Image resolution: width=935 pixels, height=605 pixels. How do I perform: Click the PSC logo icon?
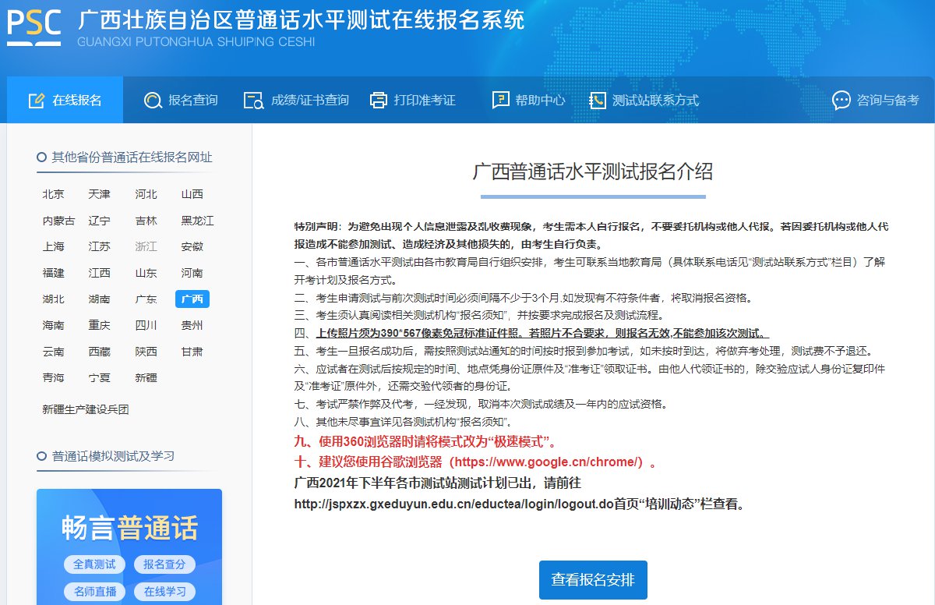click(x=34, y=27)
